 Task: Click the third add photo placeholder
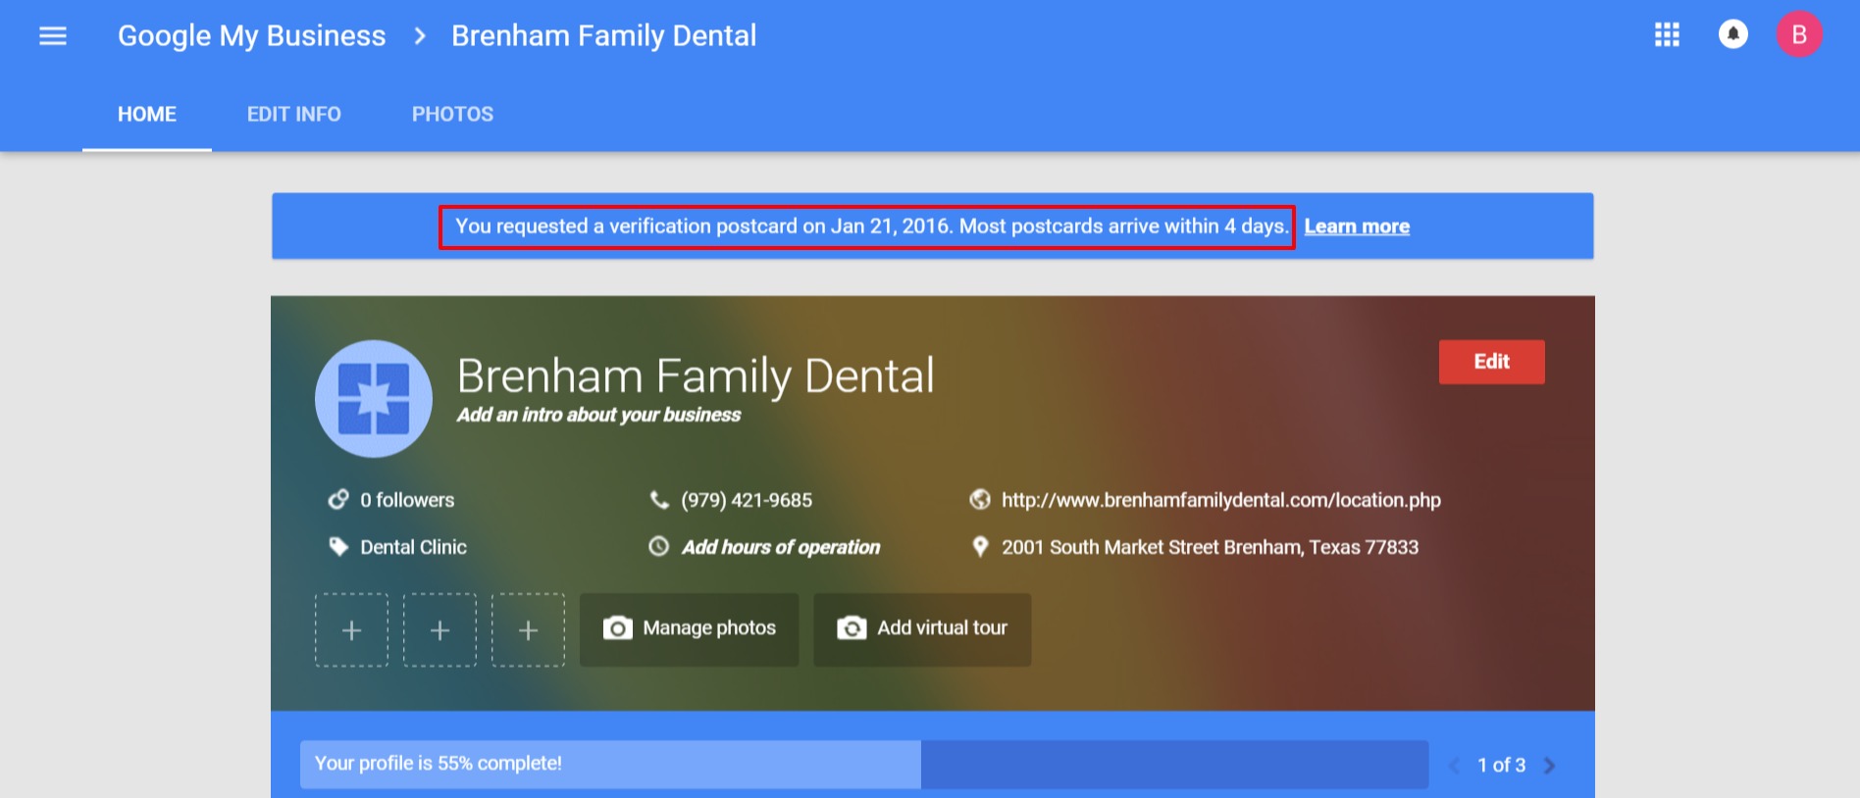pos(528,629)
